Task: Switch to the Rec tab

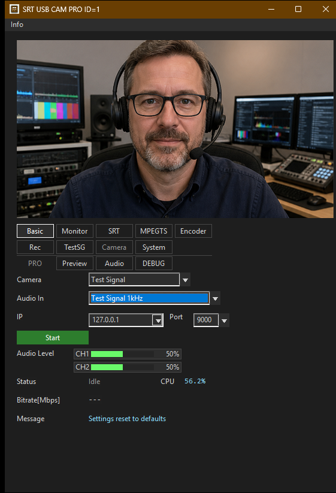Action: [x=35, y=247]
